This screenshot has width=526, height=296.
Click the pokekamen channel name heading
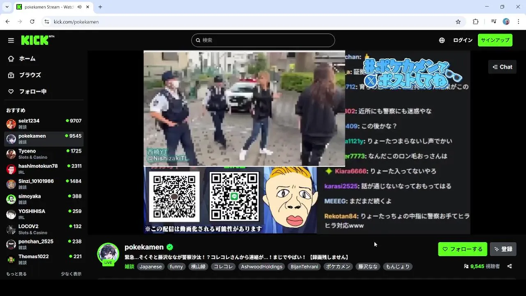[144, 247]
